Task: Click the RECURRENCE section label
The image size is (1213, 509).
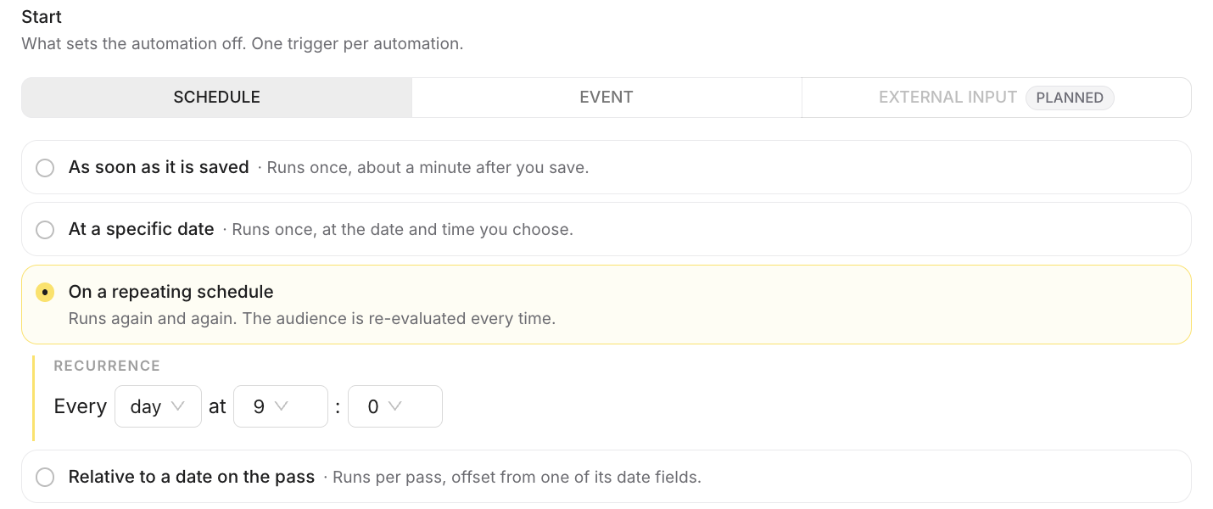Action: 107,366
